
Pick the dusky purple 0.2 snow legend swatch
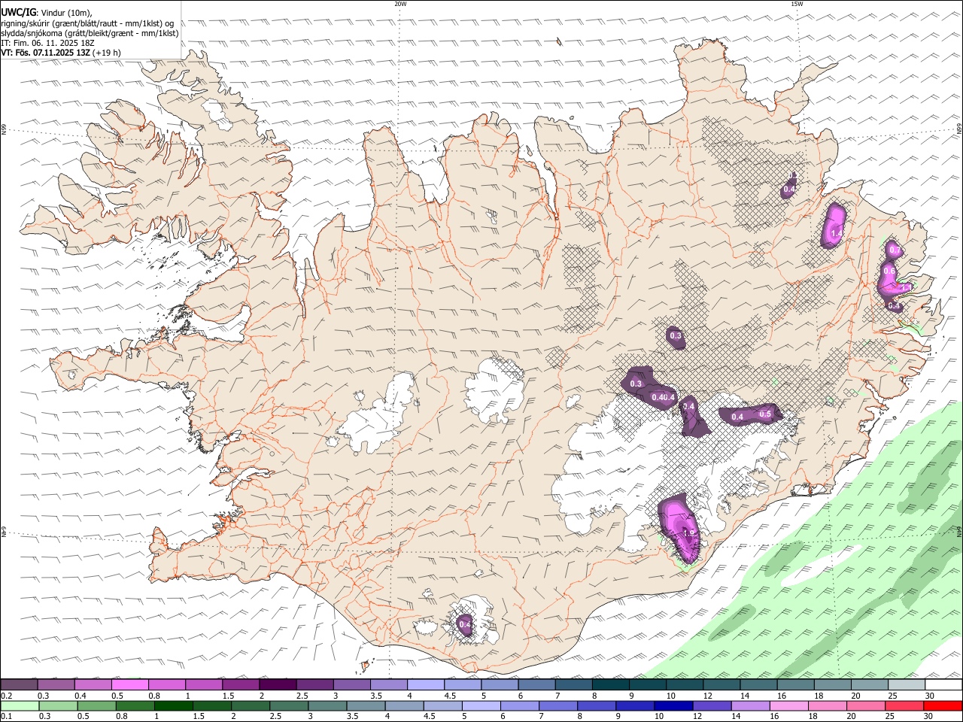[x=18, y=685]
